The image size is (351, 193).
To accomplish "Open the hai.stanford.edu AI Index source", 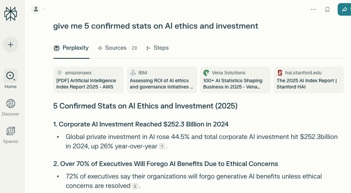I will coord(309,80).
